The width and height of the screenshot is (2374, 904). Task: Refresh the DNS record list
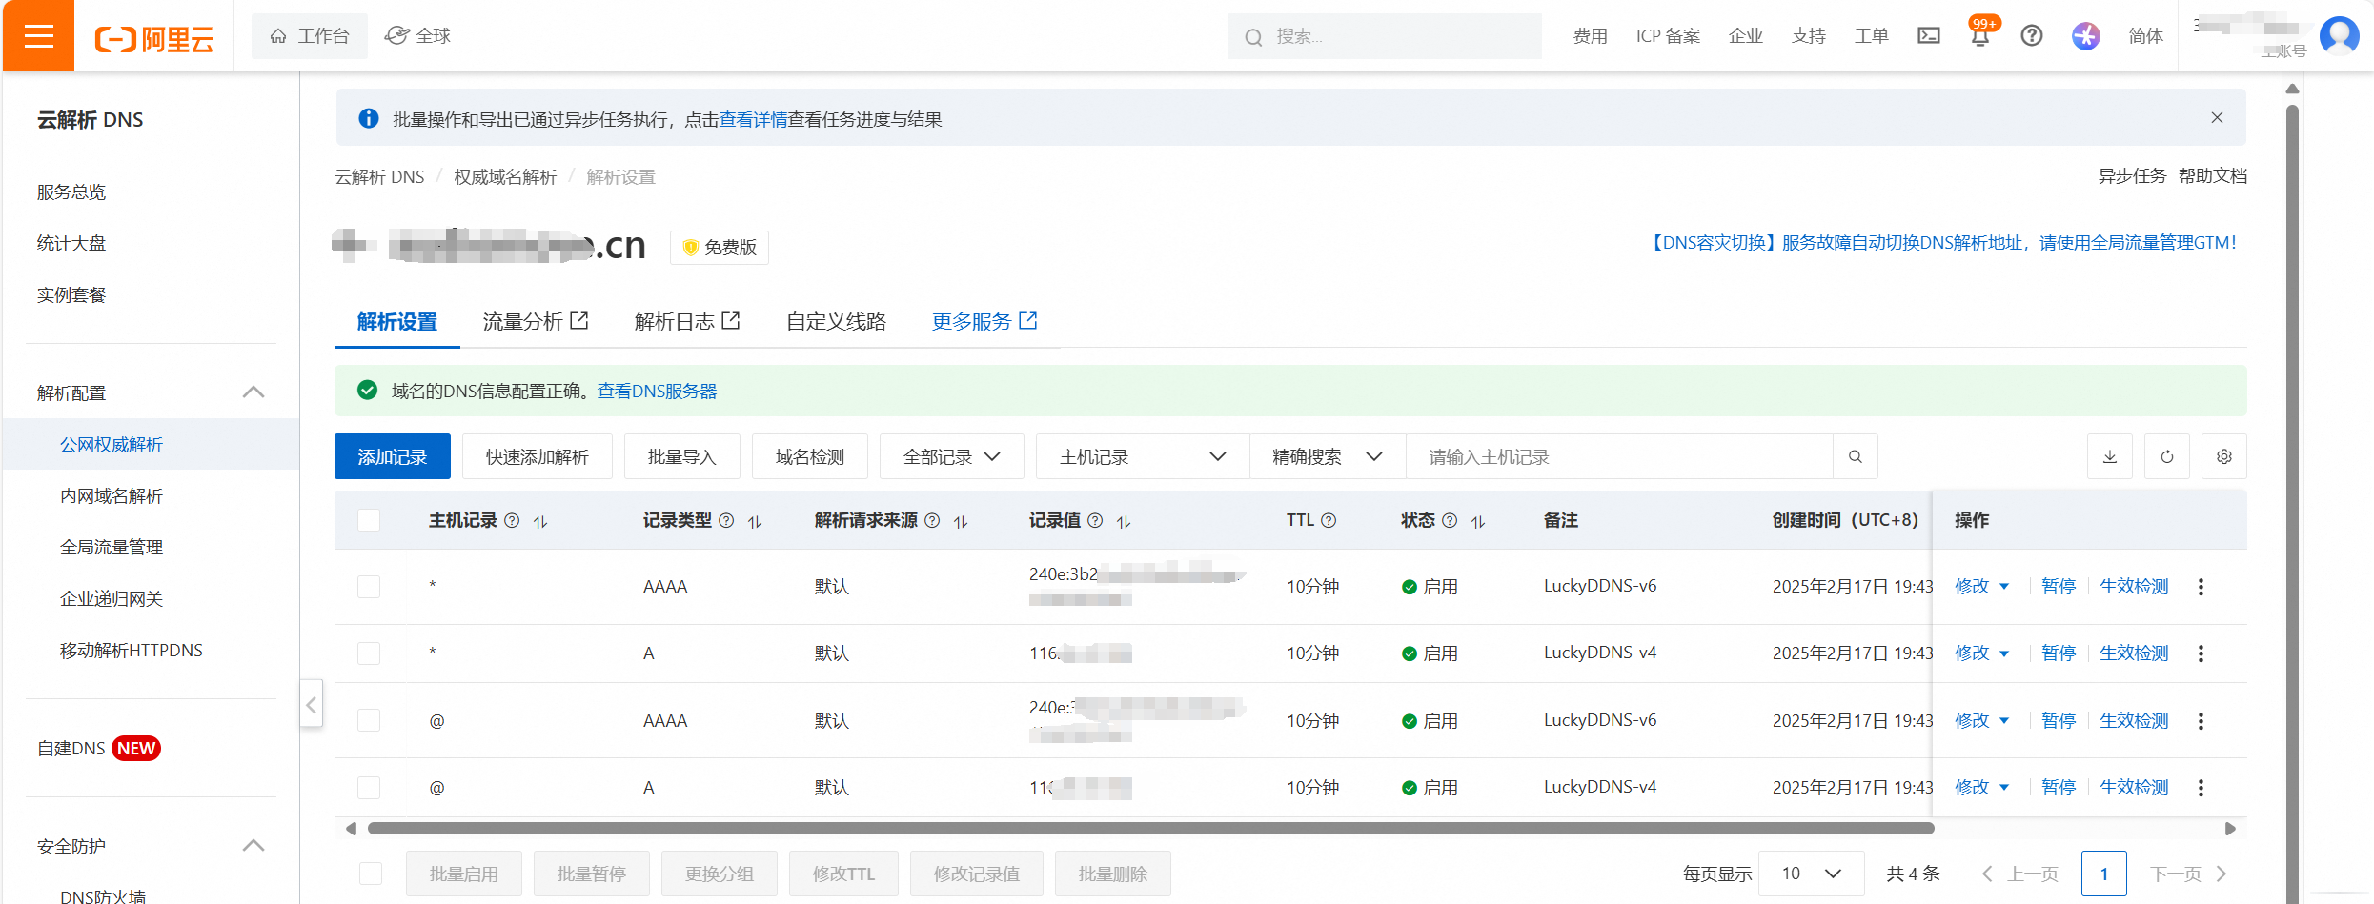(2166, 456)
